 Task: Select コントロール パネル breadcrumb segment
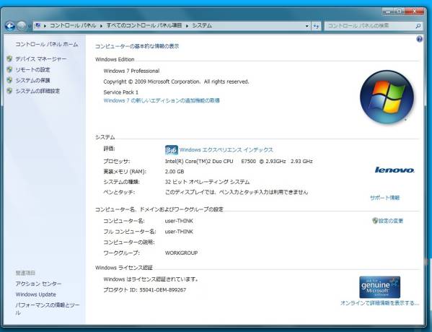pos(73,26)
